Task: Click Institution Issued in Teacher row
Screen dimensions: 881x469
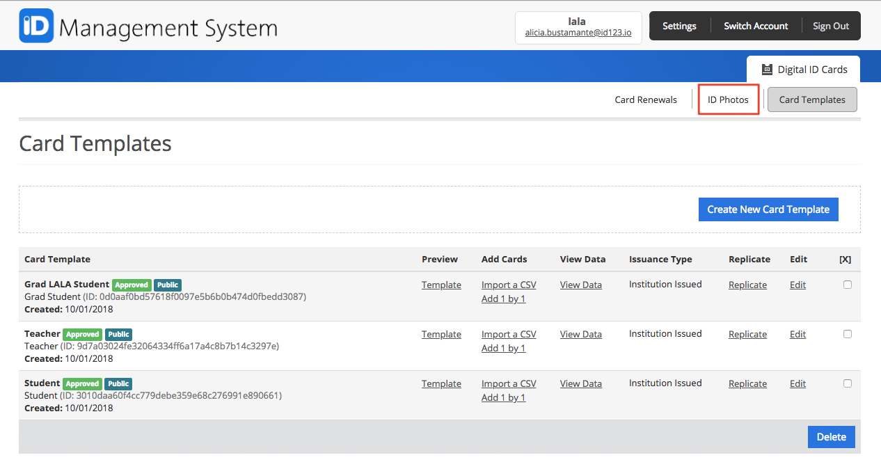Action: click(x=665, y=333)
